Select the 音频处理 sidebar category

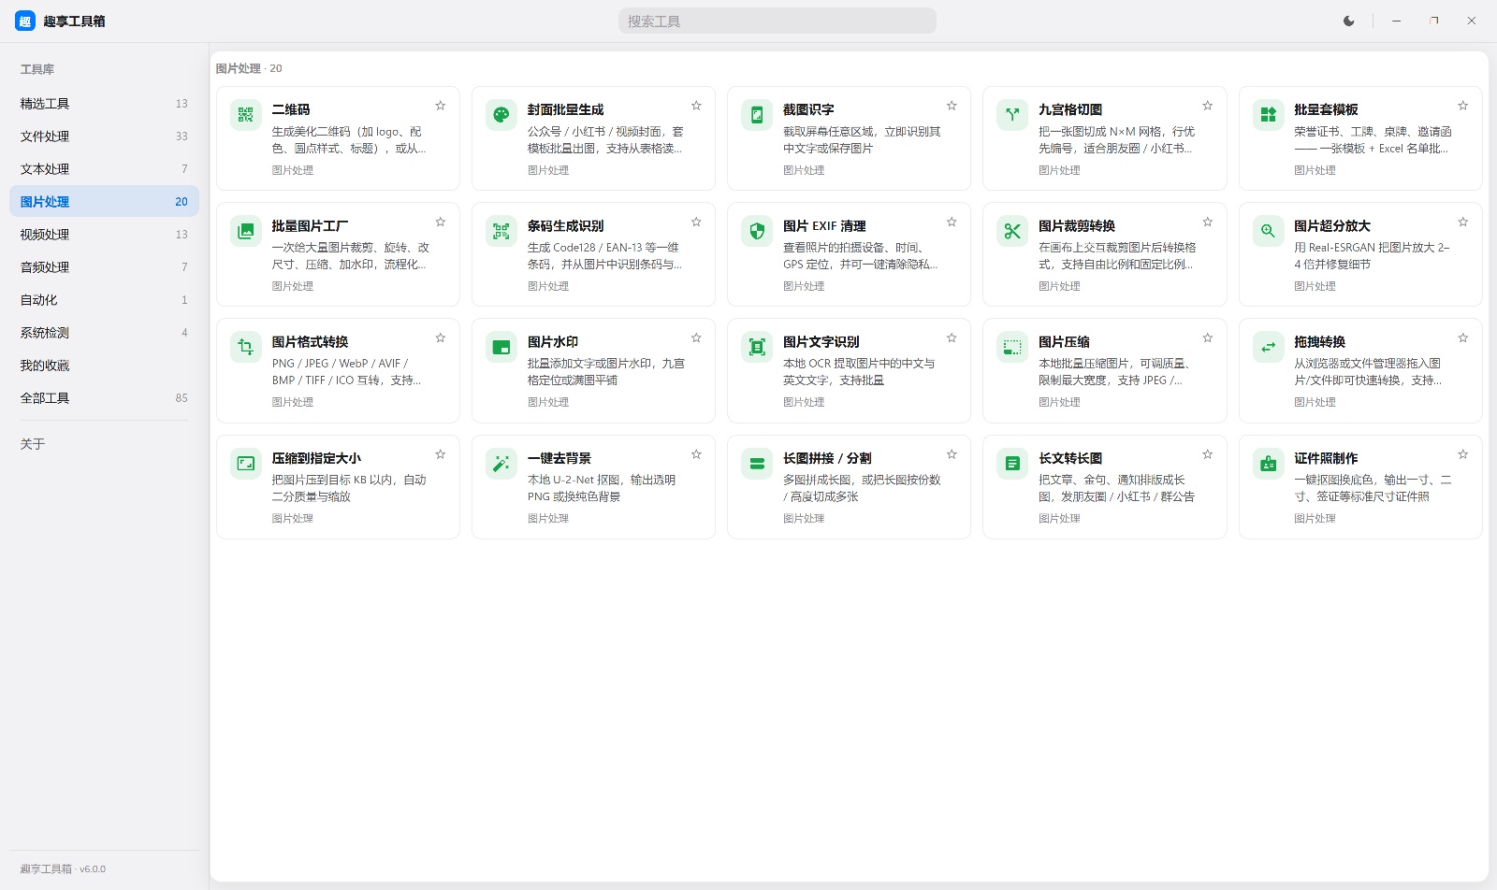pos(104,267)
